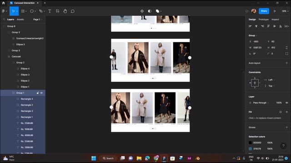Switch to the Inspect tab
This screenshot has height=163, width=291.
coord(275,19)
